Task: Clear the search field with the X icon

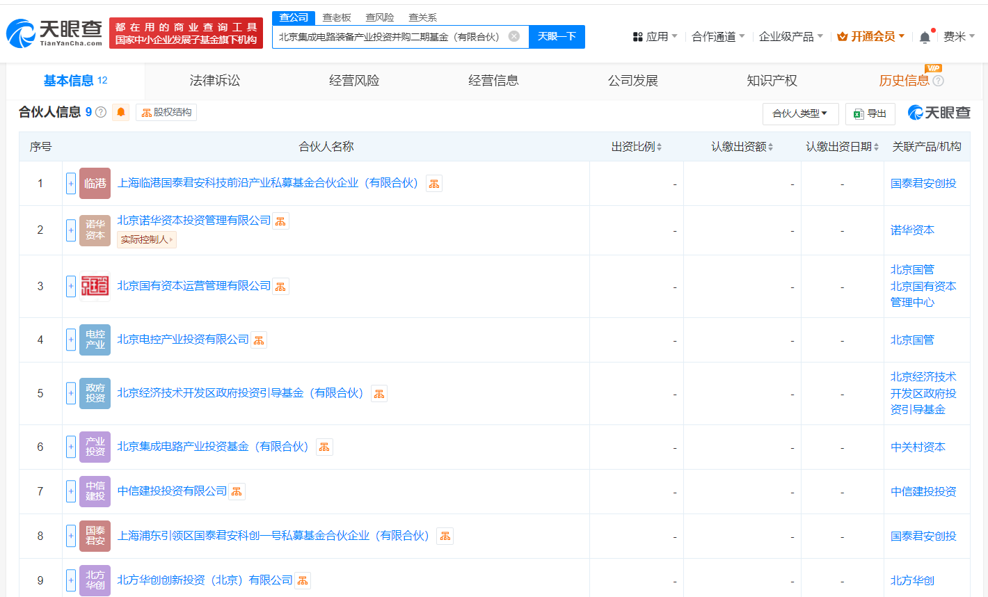Action: [x=514, y=36]
